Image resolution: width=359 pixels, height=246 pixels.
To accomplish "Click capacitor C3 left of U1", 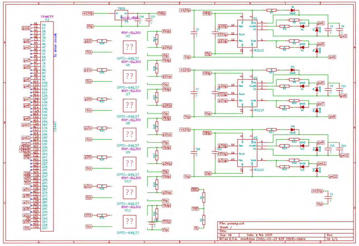I will coord(194,33).
